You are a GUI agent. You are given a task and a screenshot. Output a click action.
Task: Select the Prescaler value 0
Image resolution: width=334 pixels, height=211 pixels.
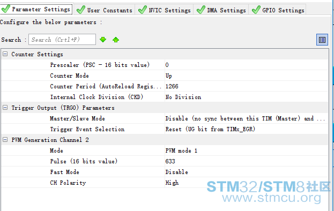[x=247, y=65]
